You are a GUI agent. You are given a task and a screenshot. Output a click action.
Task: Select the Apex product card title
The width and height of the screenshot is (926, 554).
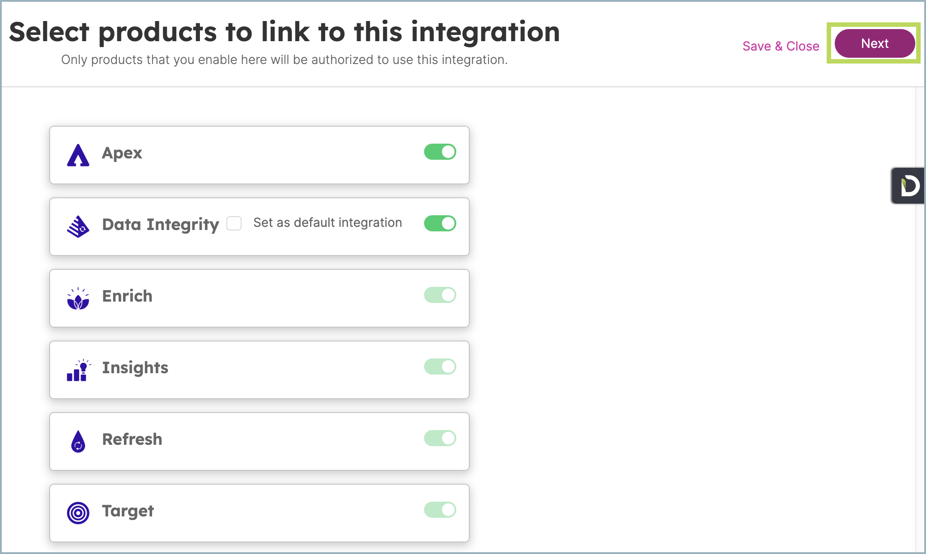pos(122,153)
